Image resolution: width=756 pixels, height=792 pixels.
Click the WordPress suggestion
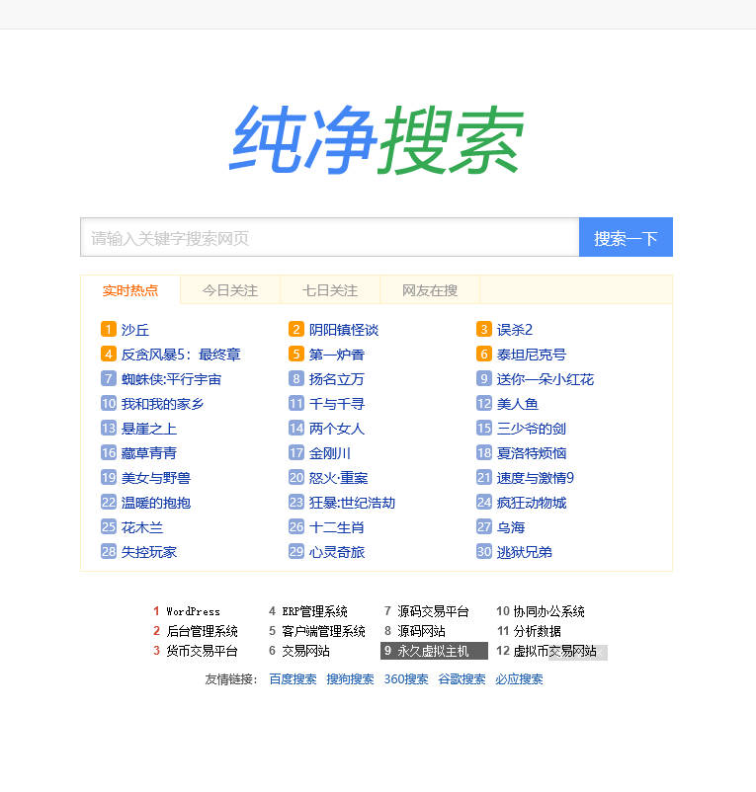(x=193, y=611)
